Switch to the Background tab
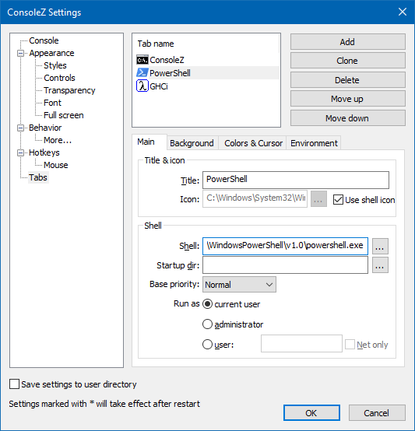The image size is (415, 431). pos(192,143)
